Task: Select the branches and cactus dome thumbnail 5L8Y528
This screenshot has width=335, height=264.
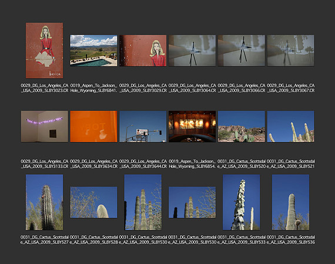Action: (x=93, y=202)
